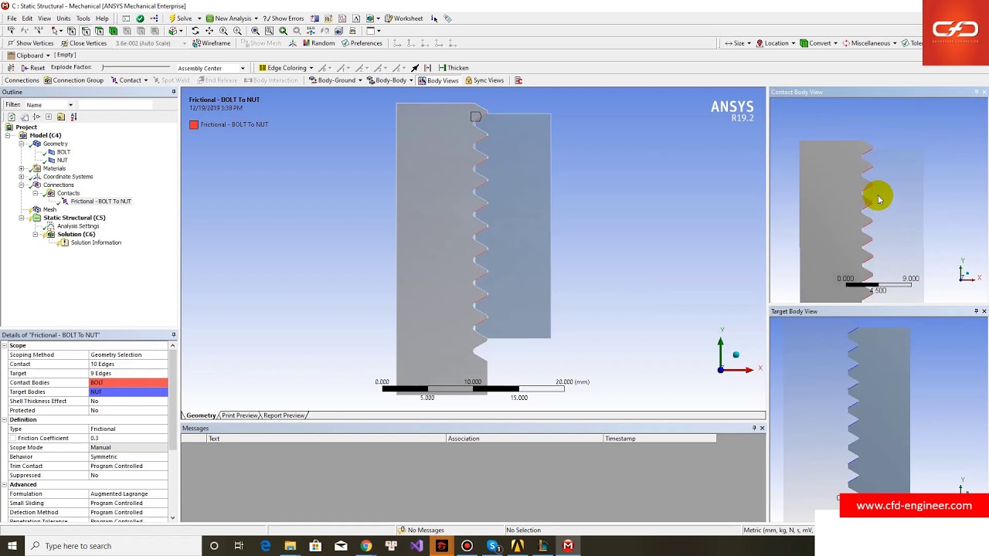
Task: Open the View menu
Action: [x=45, y=19]
